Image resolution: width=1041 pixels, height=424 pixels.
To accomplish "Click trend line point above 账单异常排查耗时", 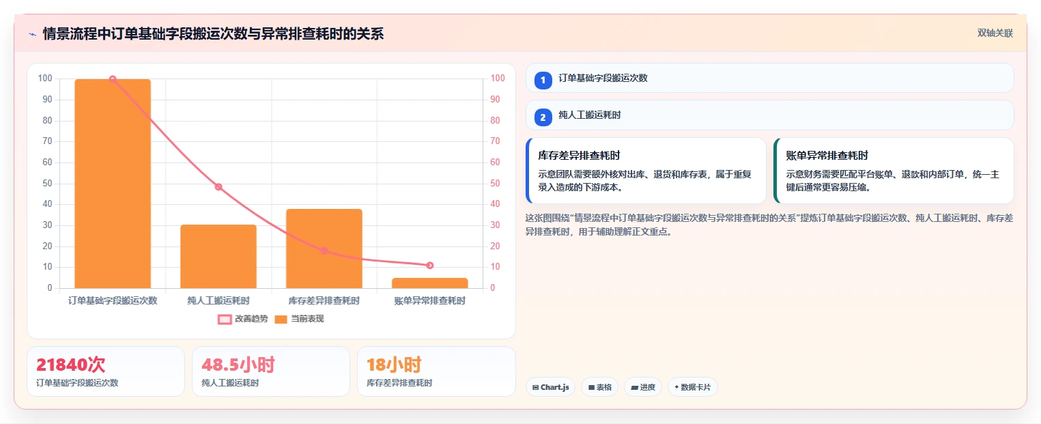I will (430, 265).
